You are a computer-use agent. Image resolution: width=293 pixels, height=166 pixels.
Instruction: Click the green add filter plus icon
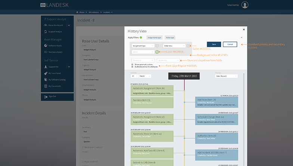[x=157, y=52]
